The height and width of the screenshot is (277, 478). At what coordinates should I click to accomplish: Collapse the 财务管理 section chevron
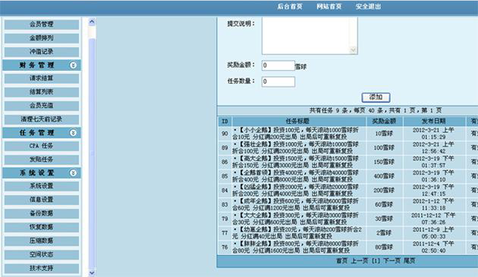73,65
